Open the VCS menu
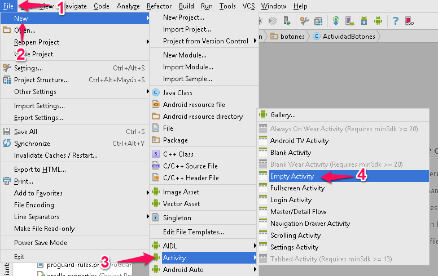 (x=248, y=6)
